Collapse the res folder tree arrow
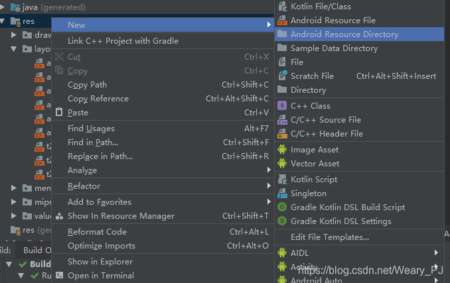 pyautogui.click(x=3, y=21)
